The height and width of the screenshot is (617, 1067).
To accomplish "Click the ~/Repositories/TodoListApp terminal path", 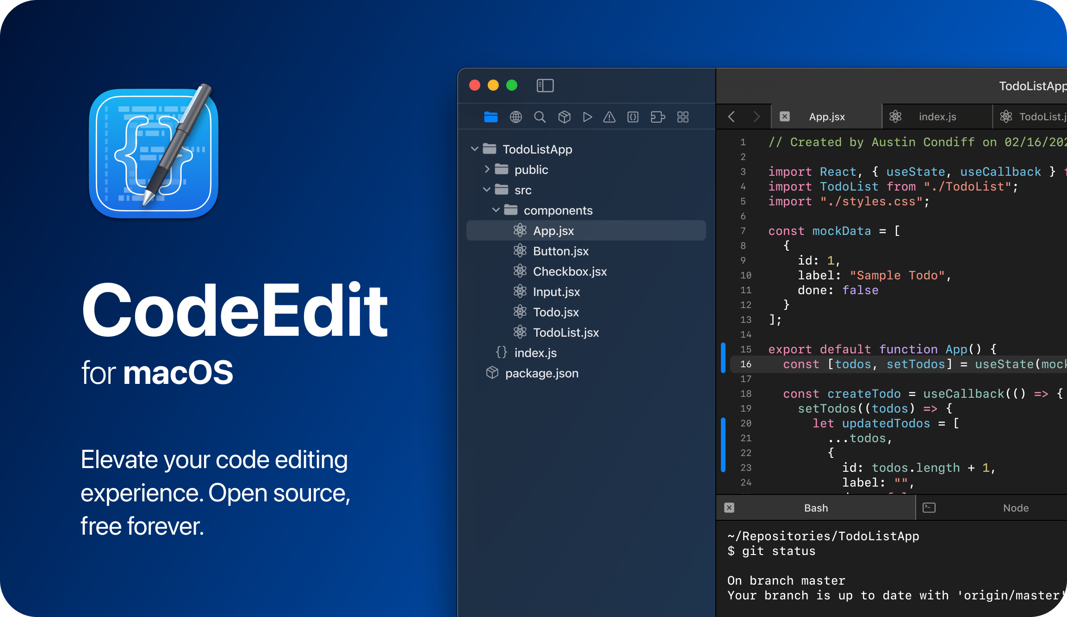I will click(823, 536).
